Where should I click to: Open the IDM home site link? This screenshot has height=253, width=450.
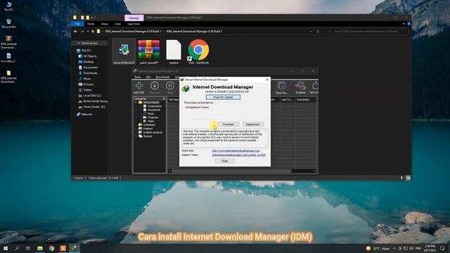[x=236, y=150]
